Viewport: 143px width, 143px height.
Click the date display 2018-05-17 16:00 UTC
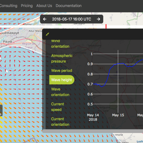[71, 19]
